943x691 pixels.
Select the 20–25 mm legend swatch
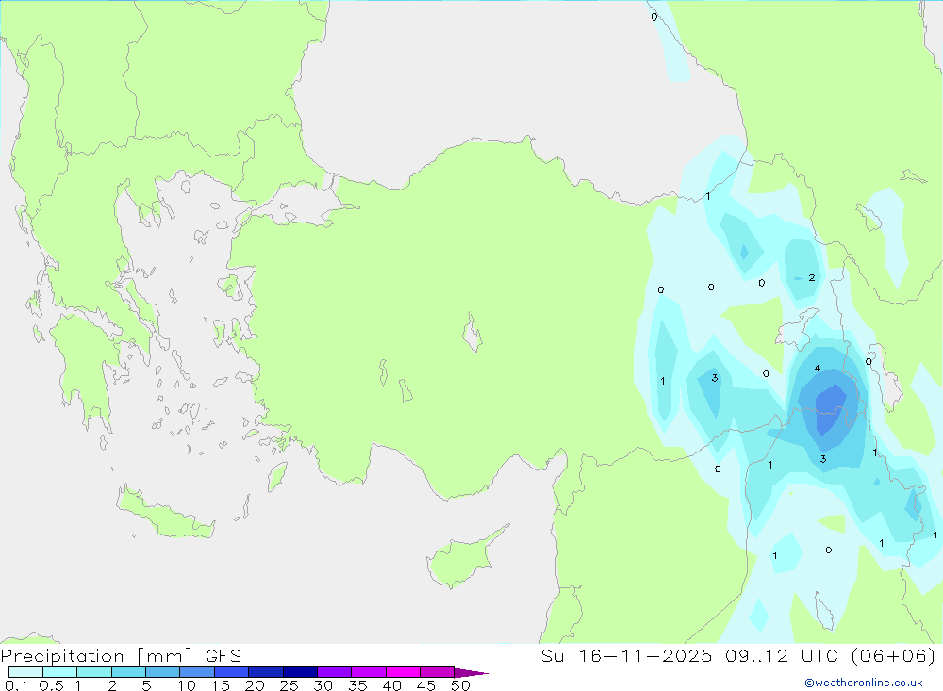[x=265, y=672]
